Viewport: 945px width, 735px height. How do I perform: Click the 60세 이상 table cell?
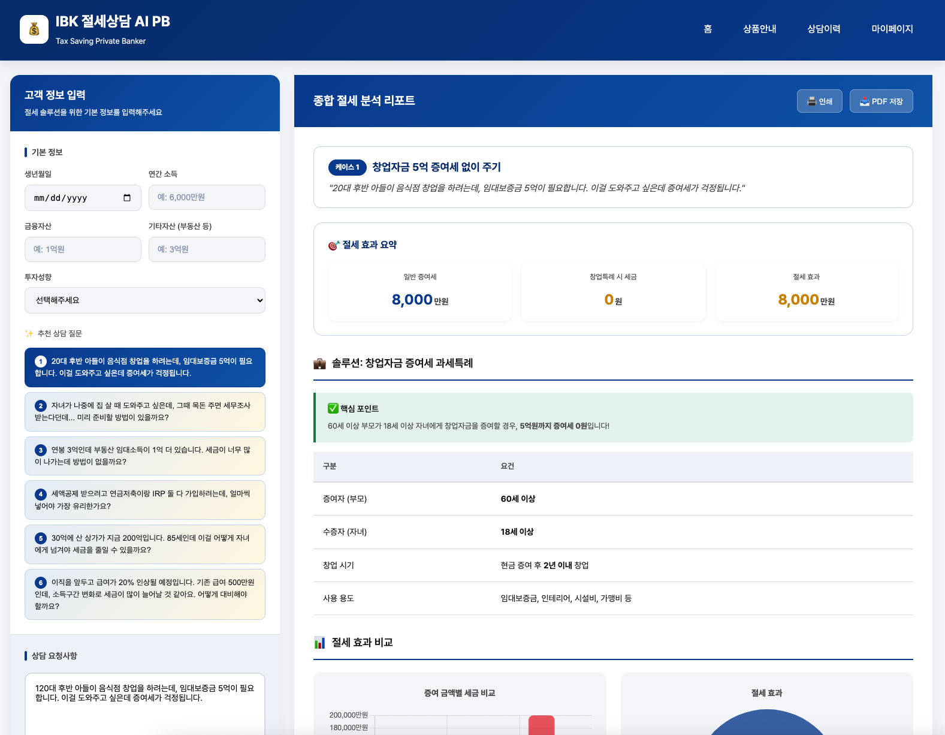518,499
